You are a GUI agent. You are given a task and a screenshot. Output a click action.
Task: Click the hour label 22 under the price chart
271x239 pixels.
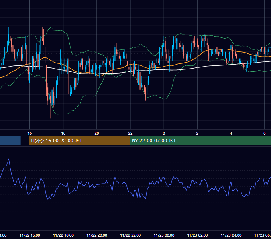(x=130, y=133)
